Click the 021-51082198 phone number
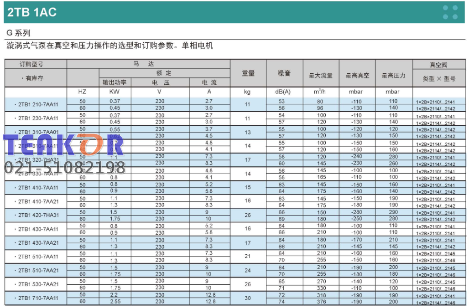This screenshot has height=308, width=469. coord(65,168)
